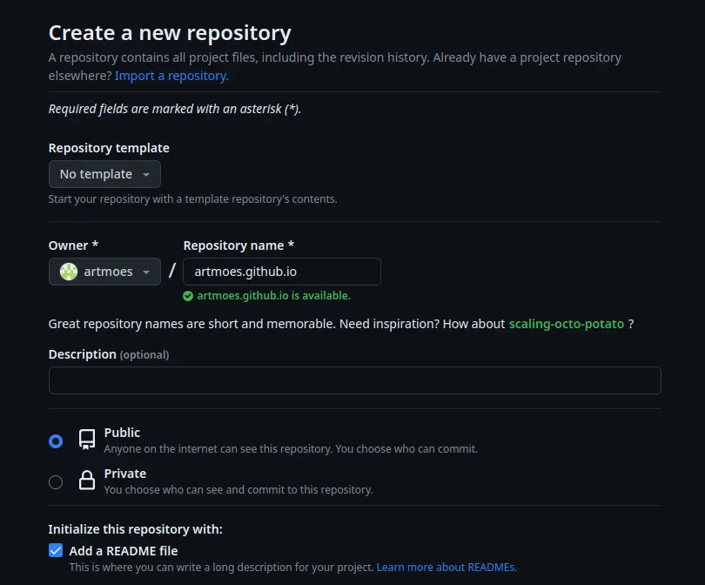
Task: Click the Add a README file label
Action: [x=124, y=551]
